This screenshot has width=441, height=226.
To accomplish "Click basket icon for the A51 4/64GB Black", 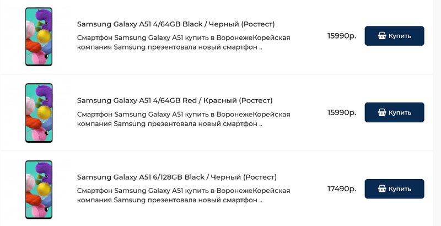I will tap(382, 36).
